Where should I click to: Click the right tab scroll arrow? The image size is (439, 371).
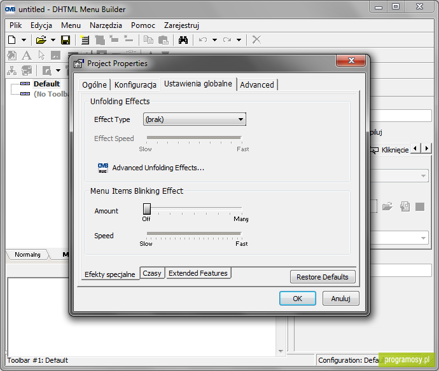click(426, 148)
